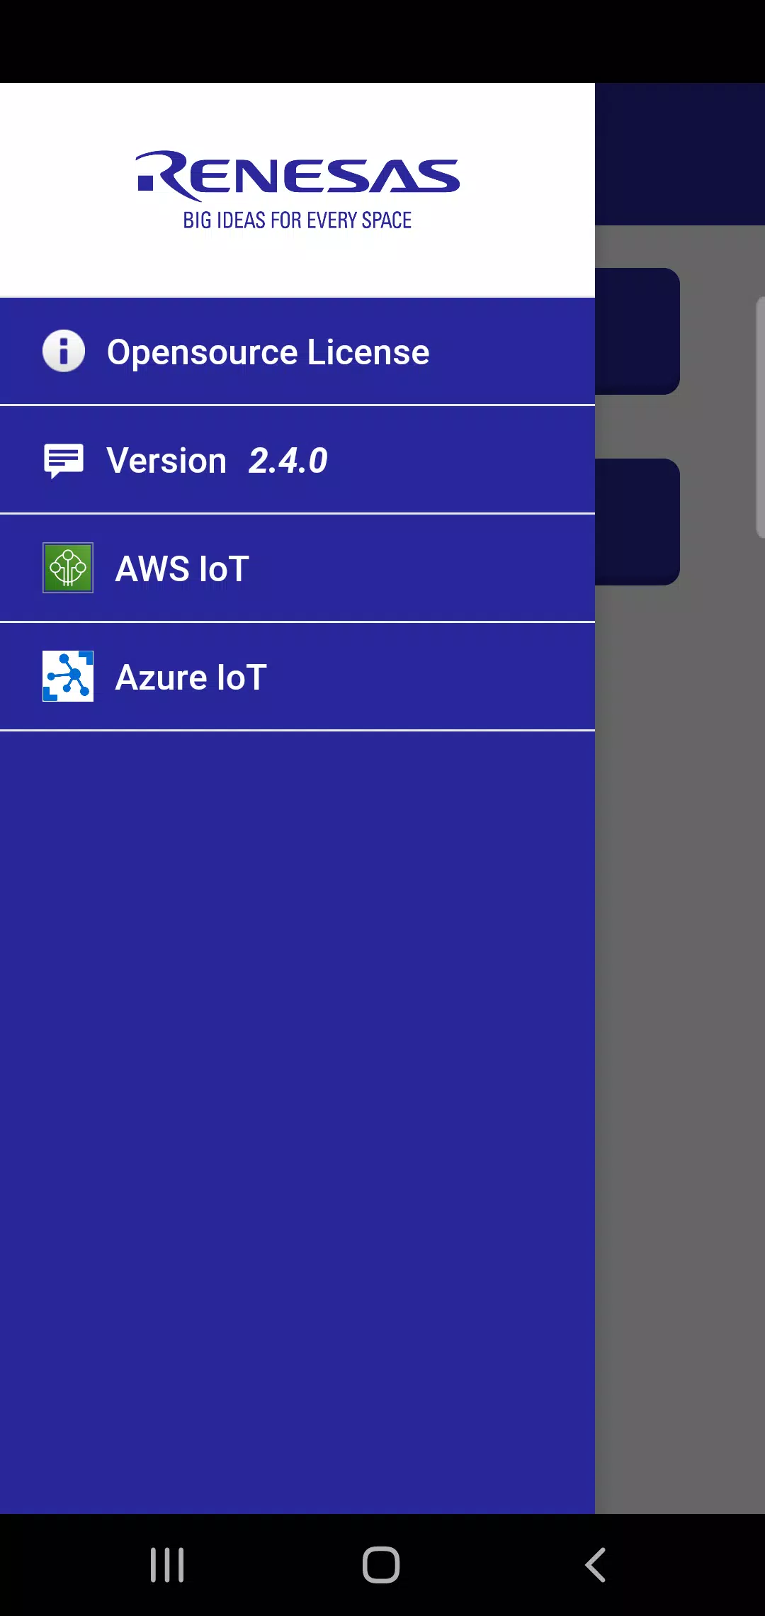Click the scrollbar handle at right edge
Viewport: 765px width, 1616px height.
tap(761, 418)
